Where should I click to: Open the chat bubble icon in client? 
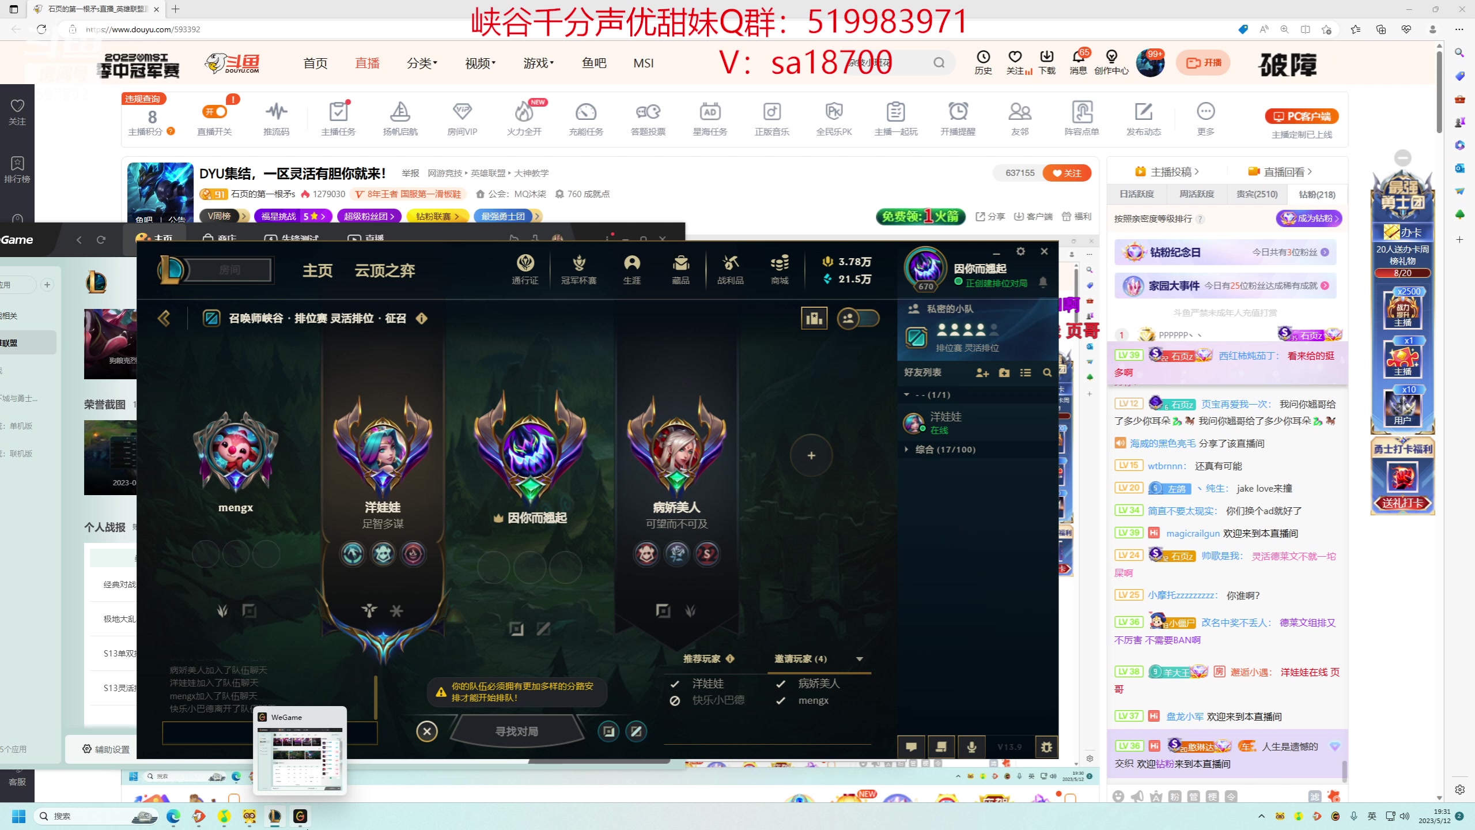pyautogui.click(x=912, y=747)
